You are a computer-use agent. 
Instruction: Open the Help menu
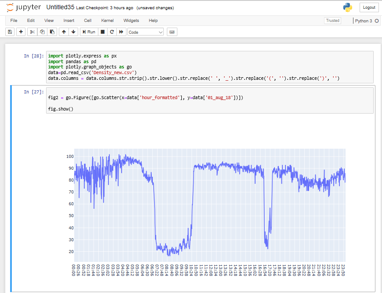[153, 21]
